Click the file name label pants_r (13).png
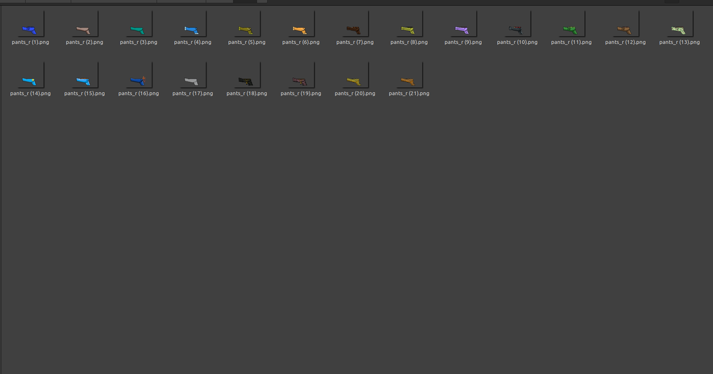The width and height of the screenshot is (713, 374). pyautogui.click(x=679, y=42)
